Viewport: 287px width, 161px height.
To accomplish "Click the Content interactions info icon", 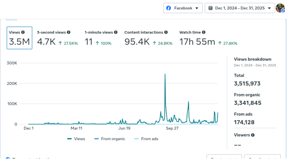I will [166, 32].
